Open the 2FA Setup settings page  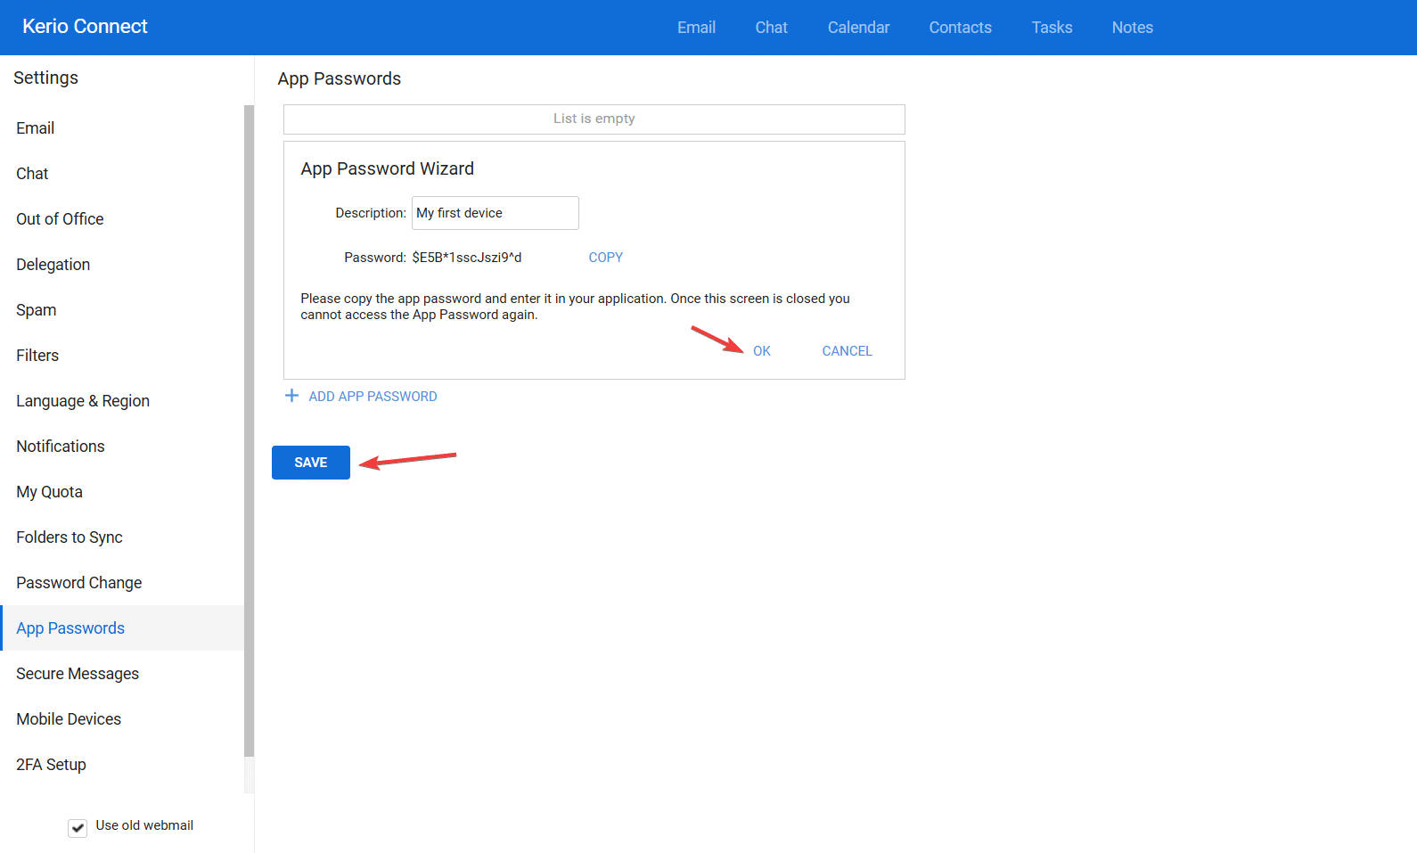pyautogui.click(x=51, y=765)
